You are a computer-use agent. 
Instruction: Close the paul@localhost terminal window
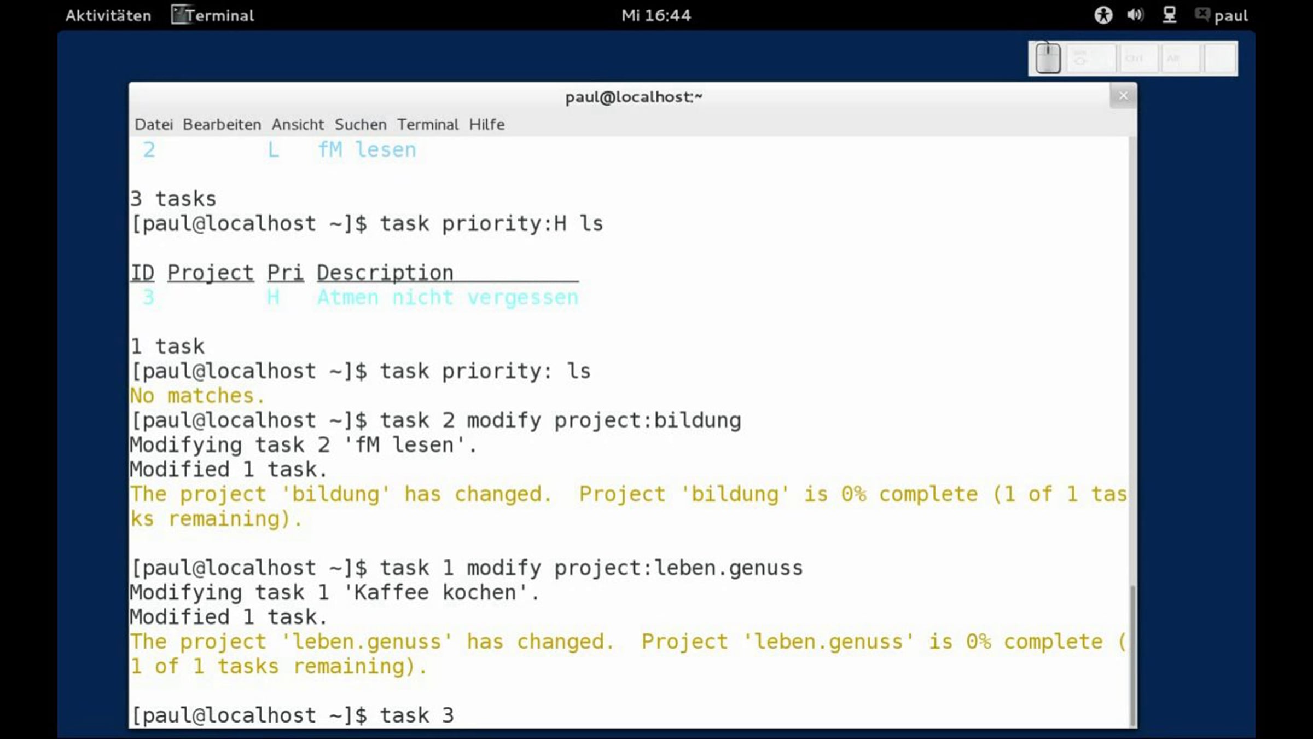[1123, 96]
